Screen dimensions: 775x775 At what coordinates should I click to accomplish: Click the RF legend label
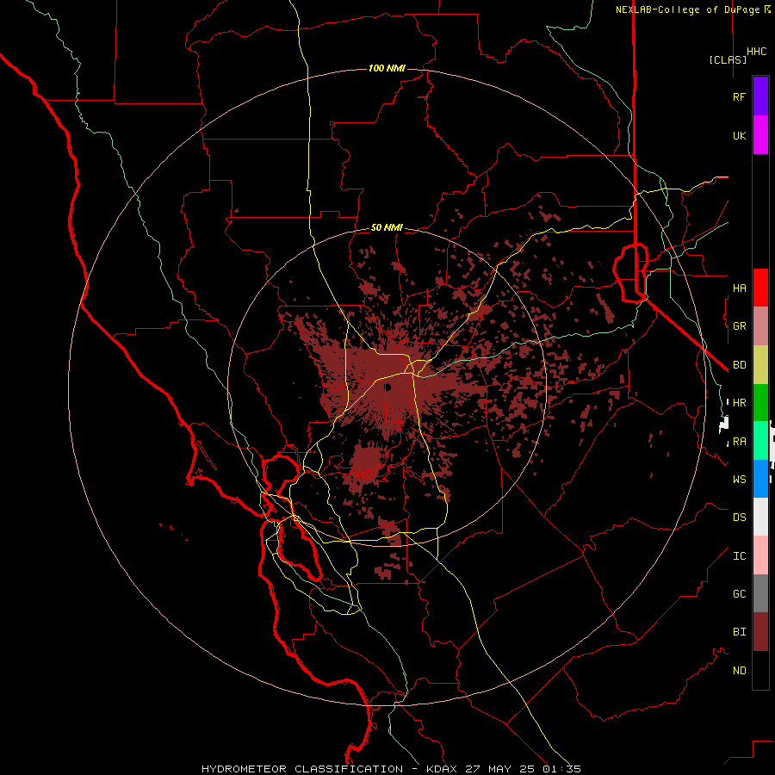[x=739, y=96]
